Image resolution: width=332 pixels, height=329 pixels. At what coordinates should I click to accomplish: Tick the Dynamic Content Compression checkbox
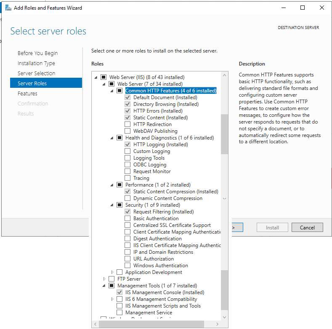pos(127,198)
